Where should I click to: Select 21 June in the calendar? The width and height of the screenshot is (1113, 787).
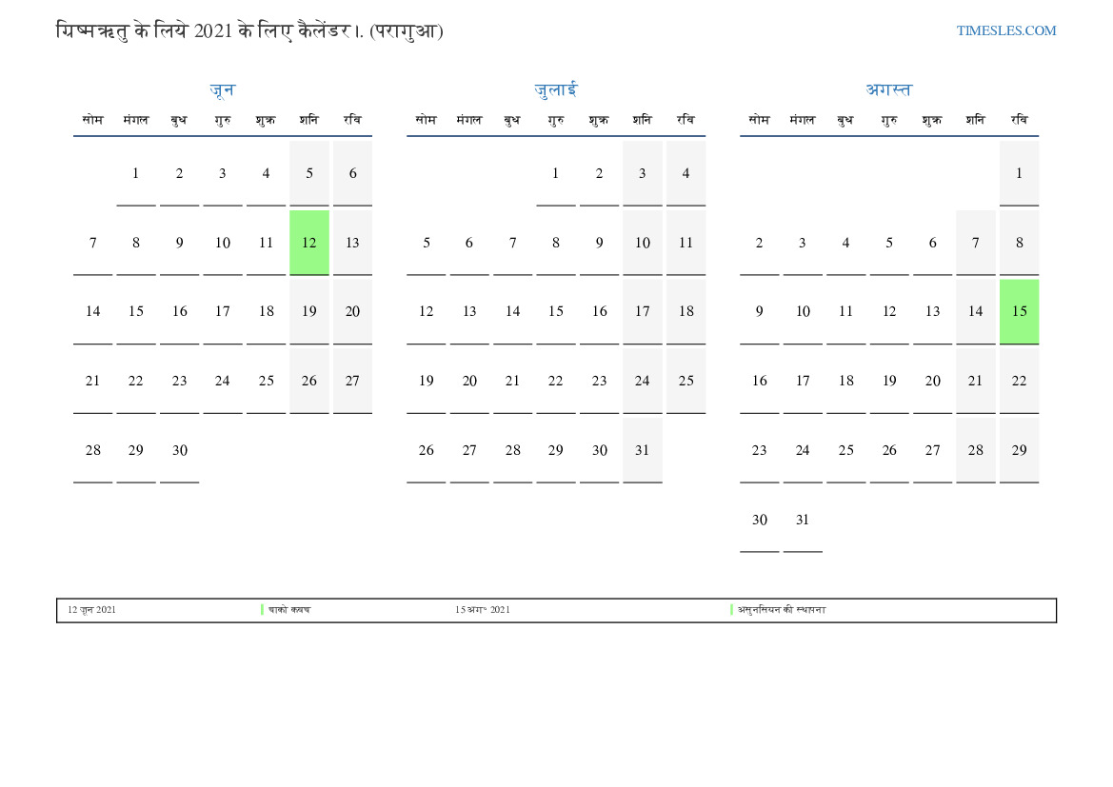92,381
